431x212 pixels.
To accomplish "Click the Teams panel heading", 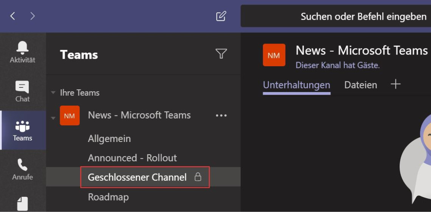I will pos(79,55).
